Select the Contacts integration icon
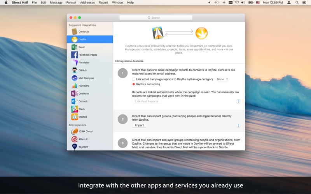Viewport: 311px width, 194px height. coord(74,31)
